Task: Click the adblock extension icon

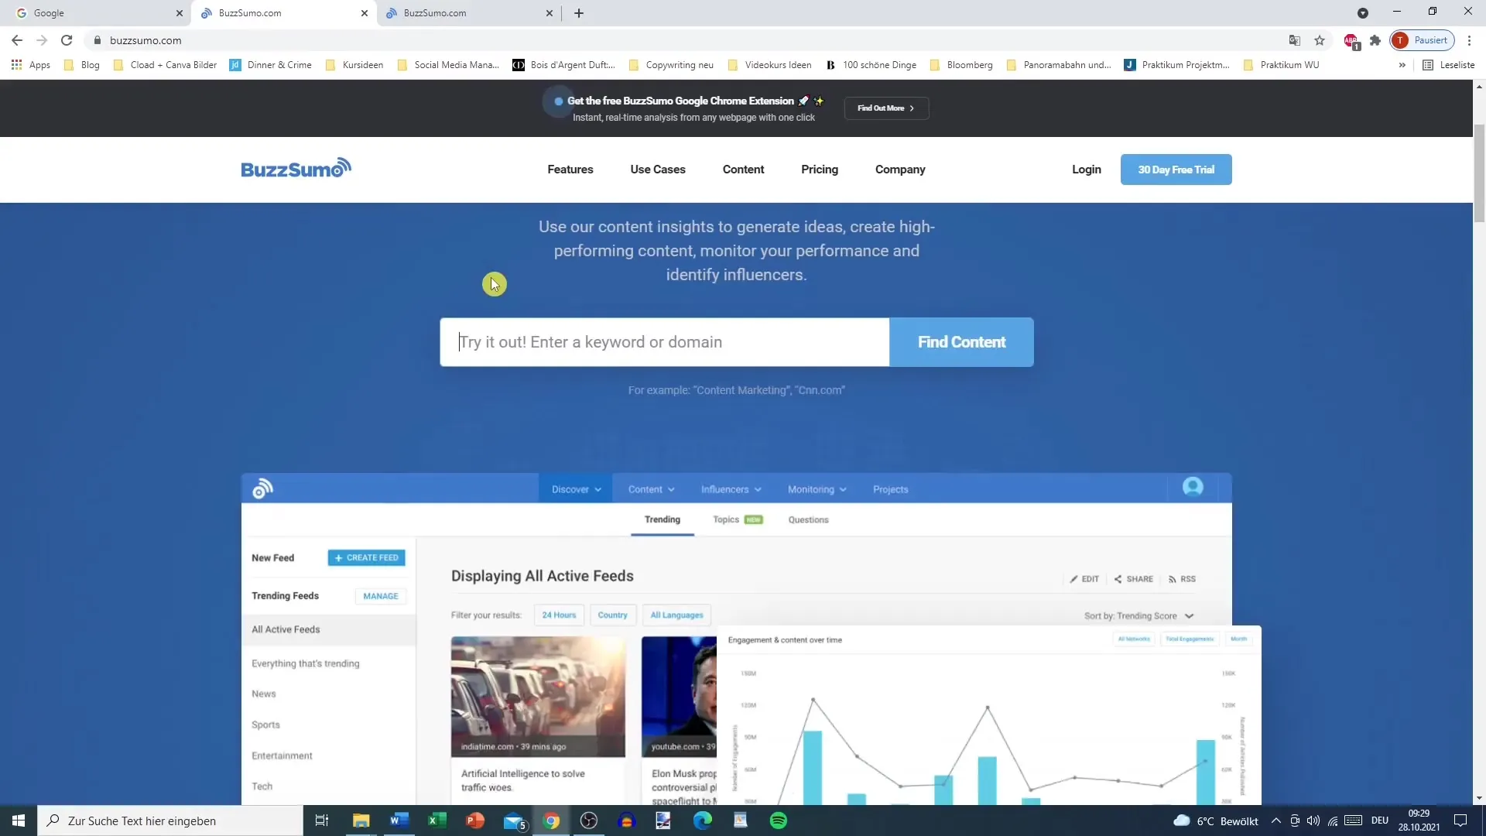Action: tap(1351, 41)
